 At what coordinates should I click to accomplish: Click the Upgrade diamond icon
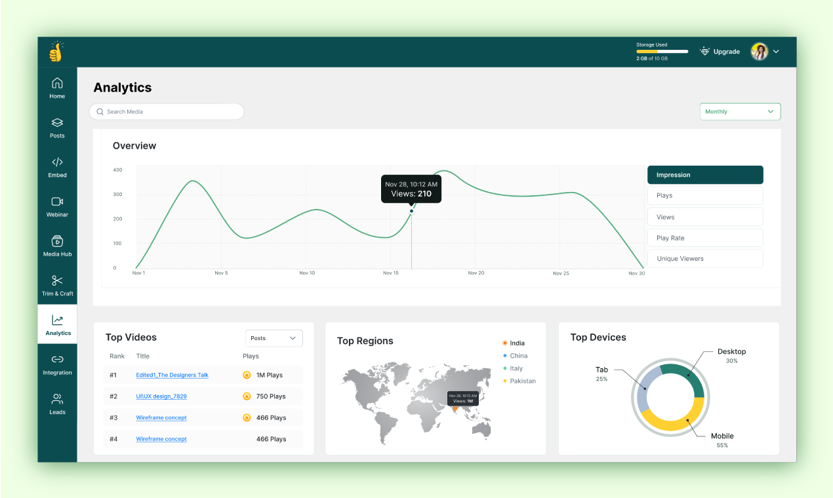[705, 51]
